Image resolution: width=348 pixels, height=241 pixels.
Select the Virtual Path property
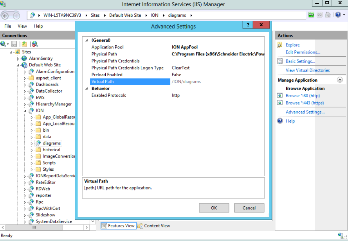tap(173, 82)
